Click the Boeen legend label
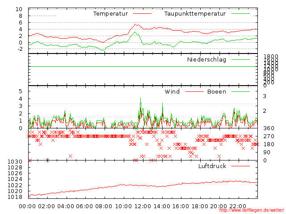286x214 pixels. click(217, 91)
